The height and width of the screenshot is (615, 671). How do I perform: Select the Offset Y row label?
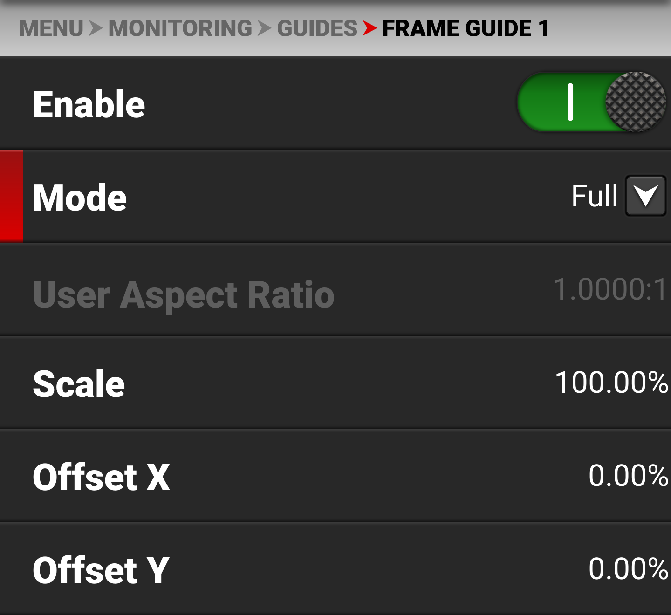(101, 570)
